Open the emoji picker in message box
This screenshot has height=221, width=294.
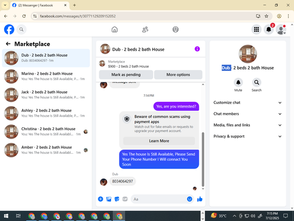click(189, 199)
